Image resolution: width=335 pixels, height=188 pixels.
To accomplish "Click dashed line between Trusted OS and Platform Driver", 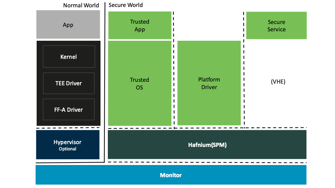I will 174,70.
